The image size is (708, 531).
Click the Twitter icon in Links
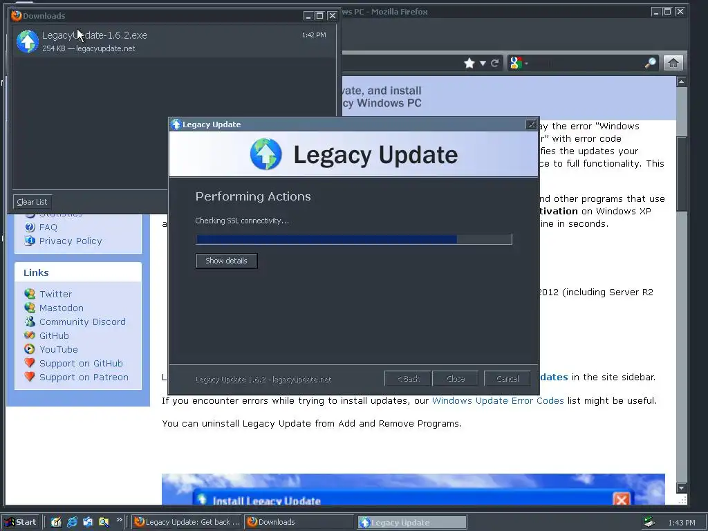[x=30, y=294]
